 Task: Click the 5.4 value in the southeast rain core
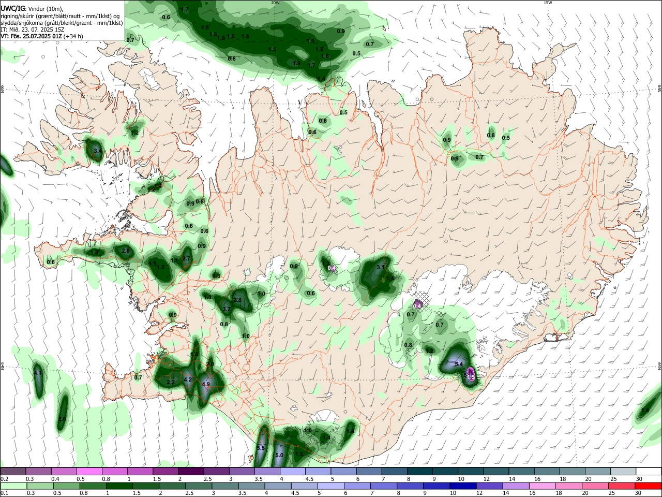point(459,364)
